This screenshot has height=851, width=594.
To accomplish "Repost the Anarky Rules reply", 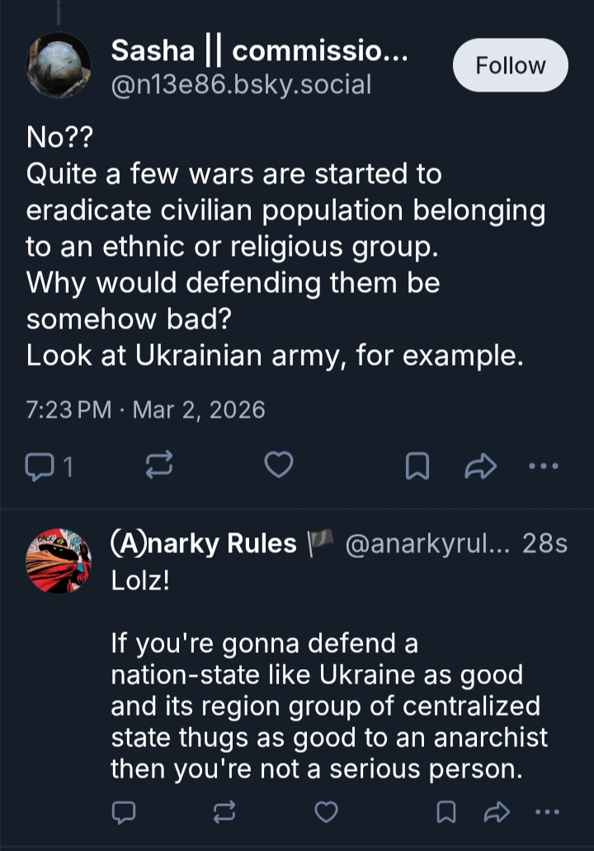I will point(224,812).
